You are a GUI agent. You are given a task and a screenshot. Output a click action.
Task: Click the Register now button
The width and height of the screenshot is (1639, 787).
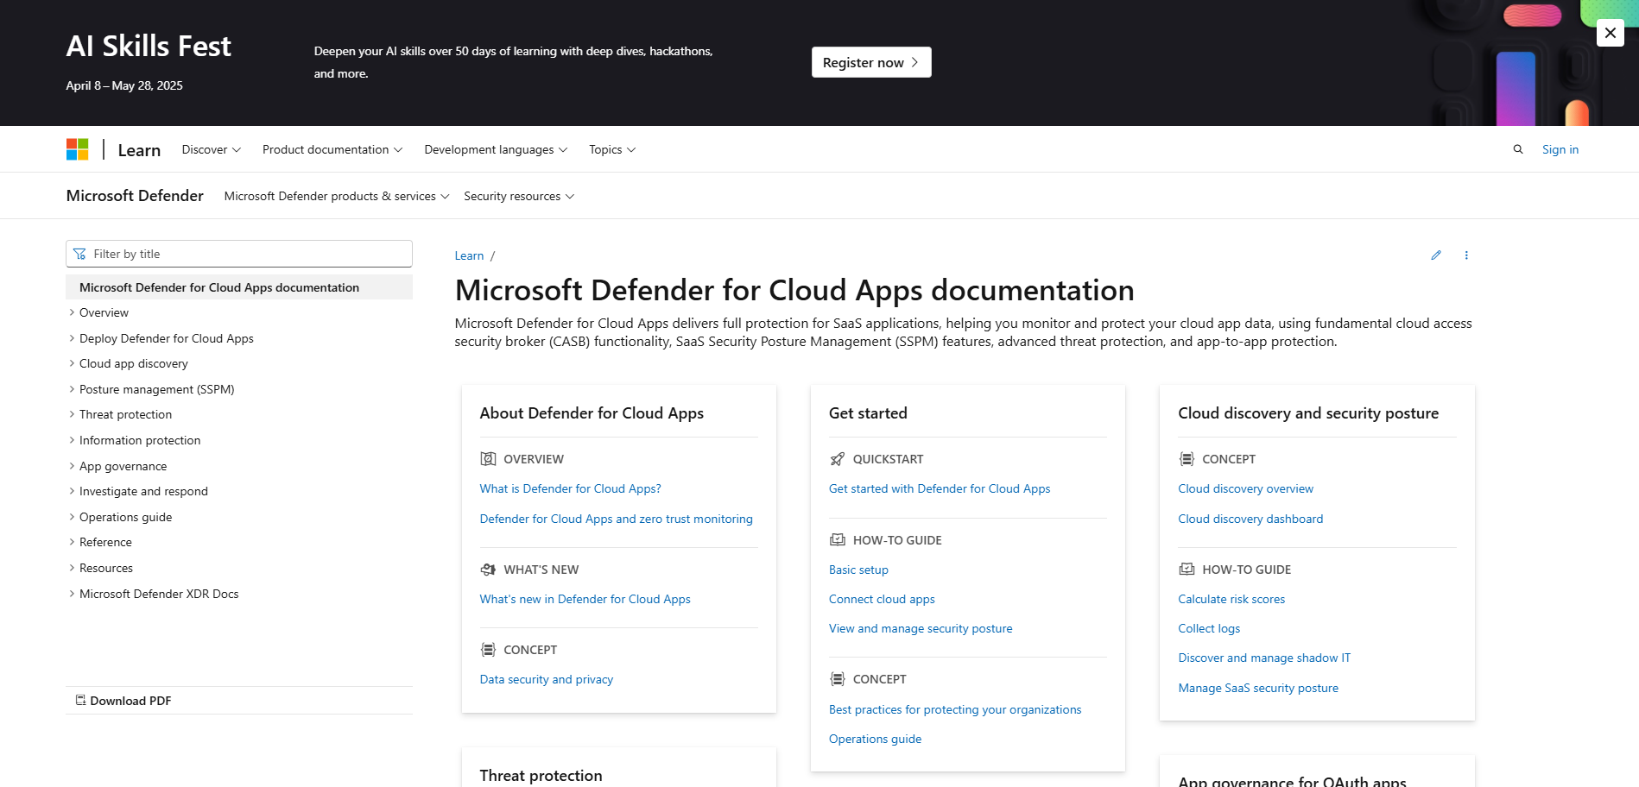point(870,62)
